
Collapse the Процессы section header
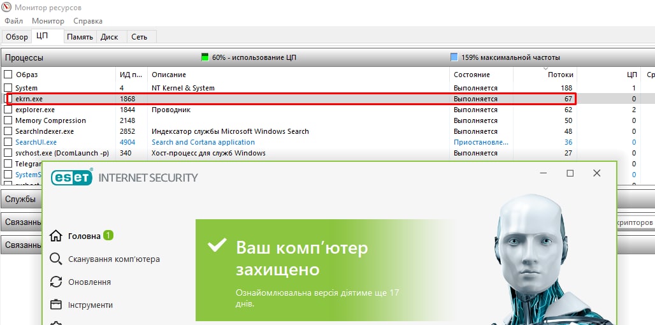click(x=24, y=57)
